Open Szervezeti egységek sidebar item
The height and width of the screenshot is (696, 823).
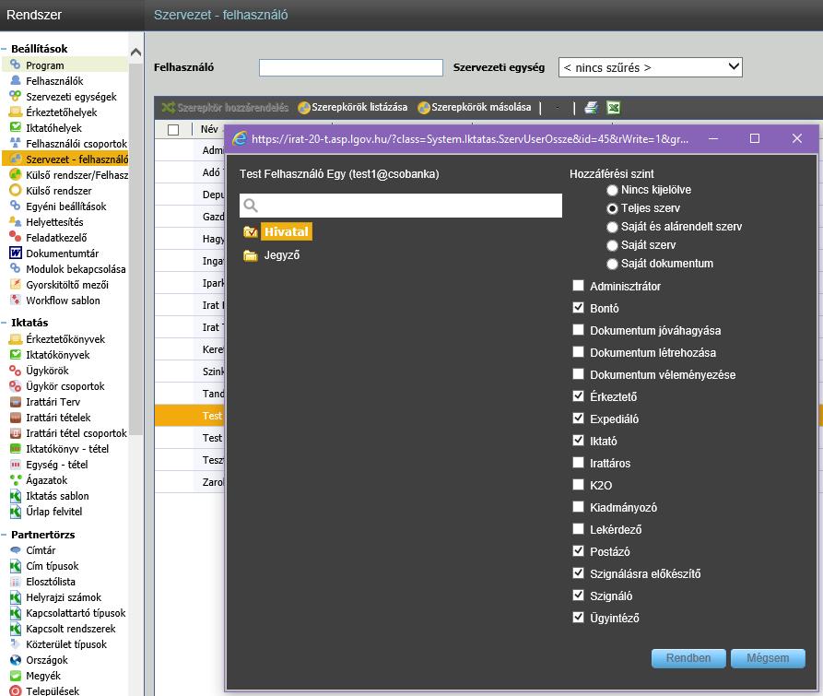71,97
